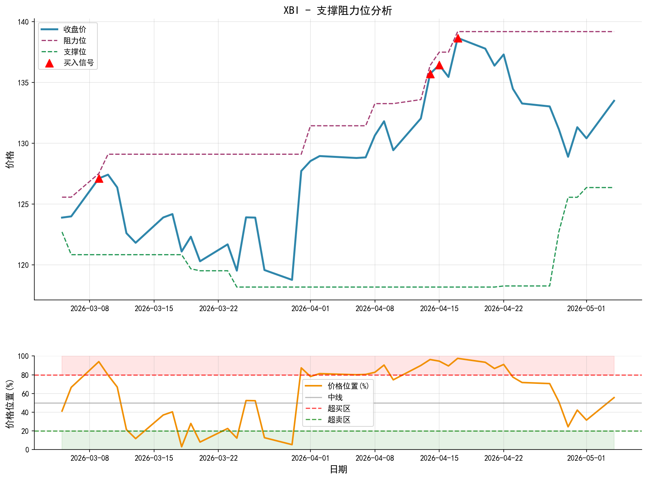Click the 125 tick on the price axis
Image resolution: width=647 pixels, height=479 pixels.
[x=23, y=204]
